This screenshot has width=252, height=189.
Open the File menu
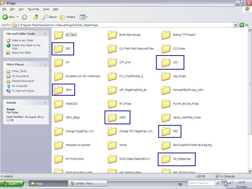[x=4, y=9]
